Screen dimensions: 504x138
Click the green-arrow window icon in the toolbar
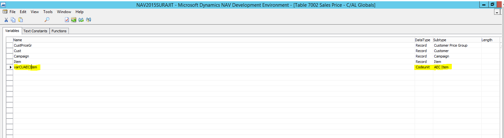tap(74, 20)
